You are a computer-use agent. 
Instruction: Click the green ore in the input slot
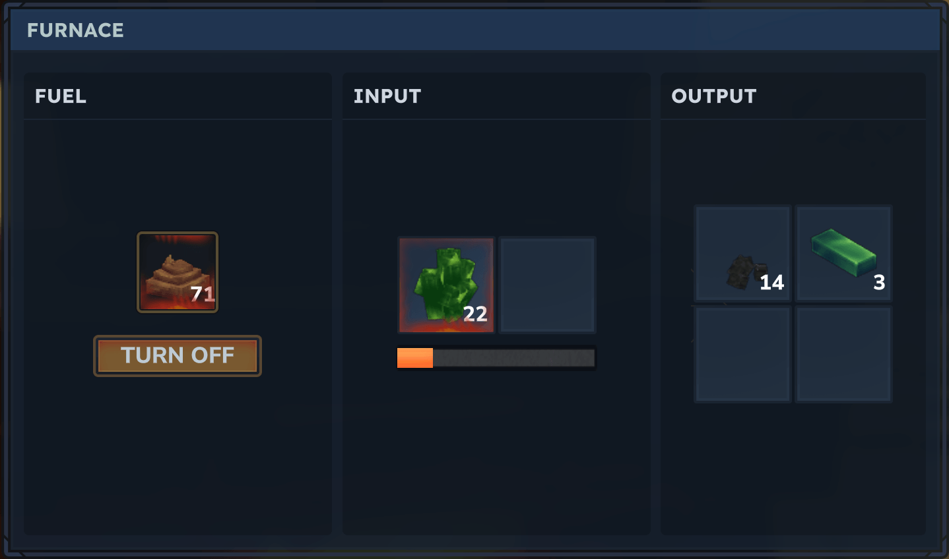tap(446, 285)
